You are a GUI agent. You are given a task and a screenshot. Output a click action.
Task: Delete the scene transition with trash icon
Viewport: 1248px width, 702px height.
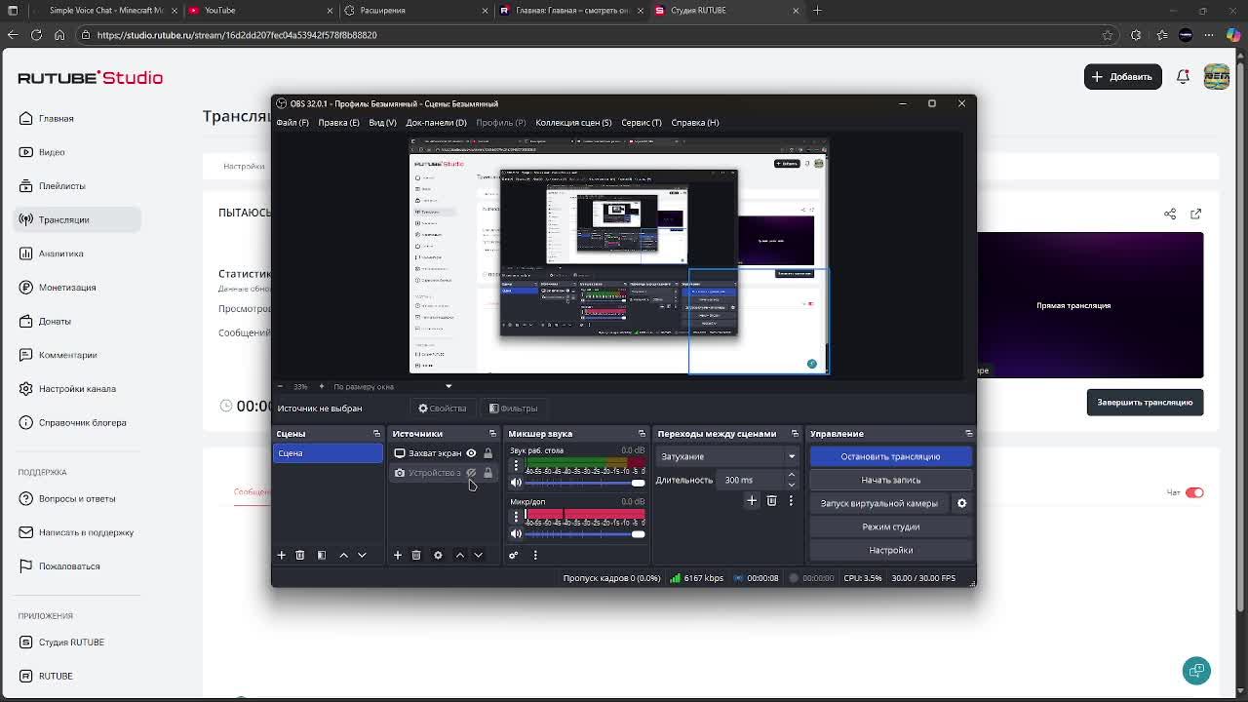[x=771, y=500]
